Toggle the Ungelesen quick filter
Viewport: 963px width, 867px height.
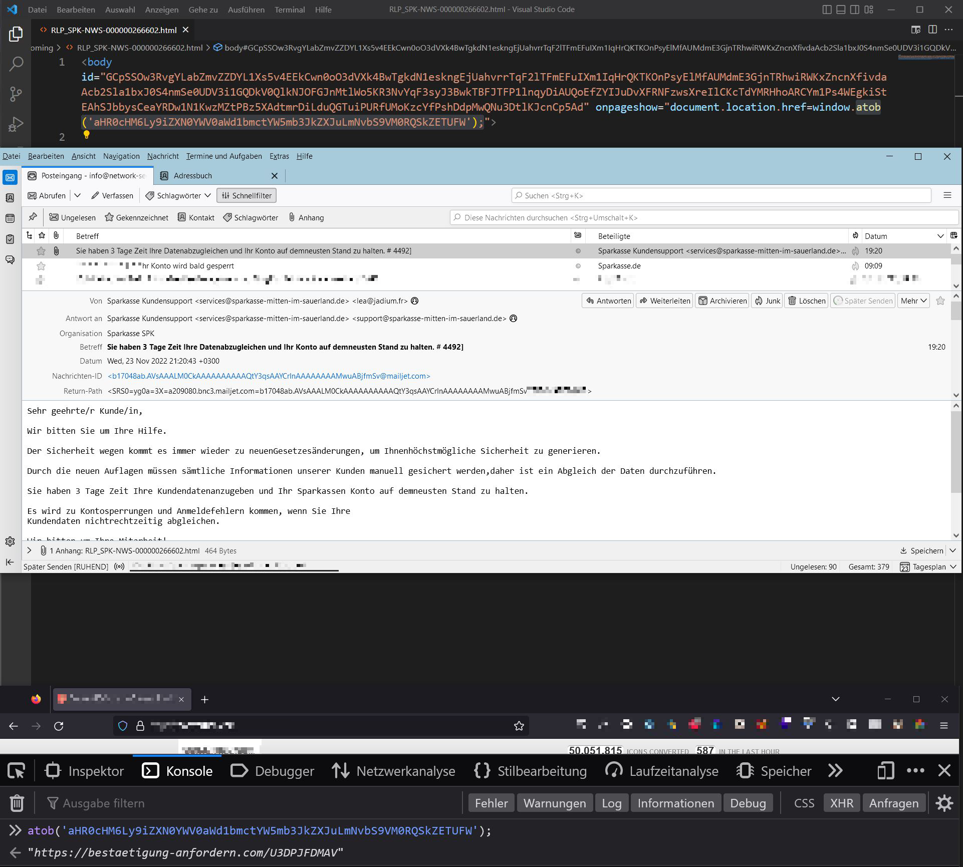[x=72, y=217]
